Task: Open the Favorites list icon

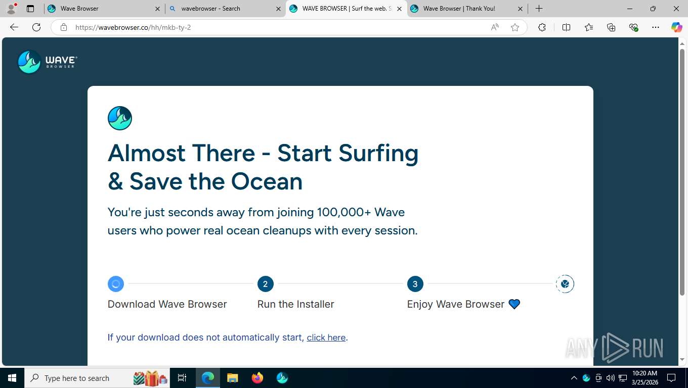Action: [589, 27]
